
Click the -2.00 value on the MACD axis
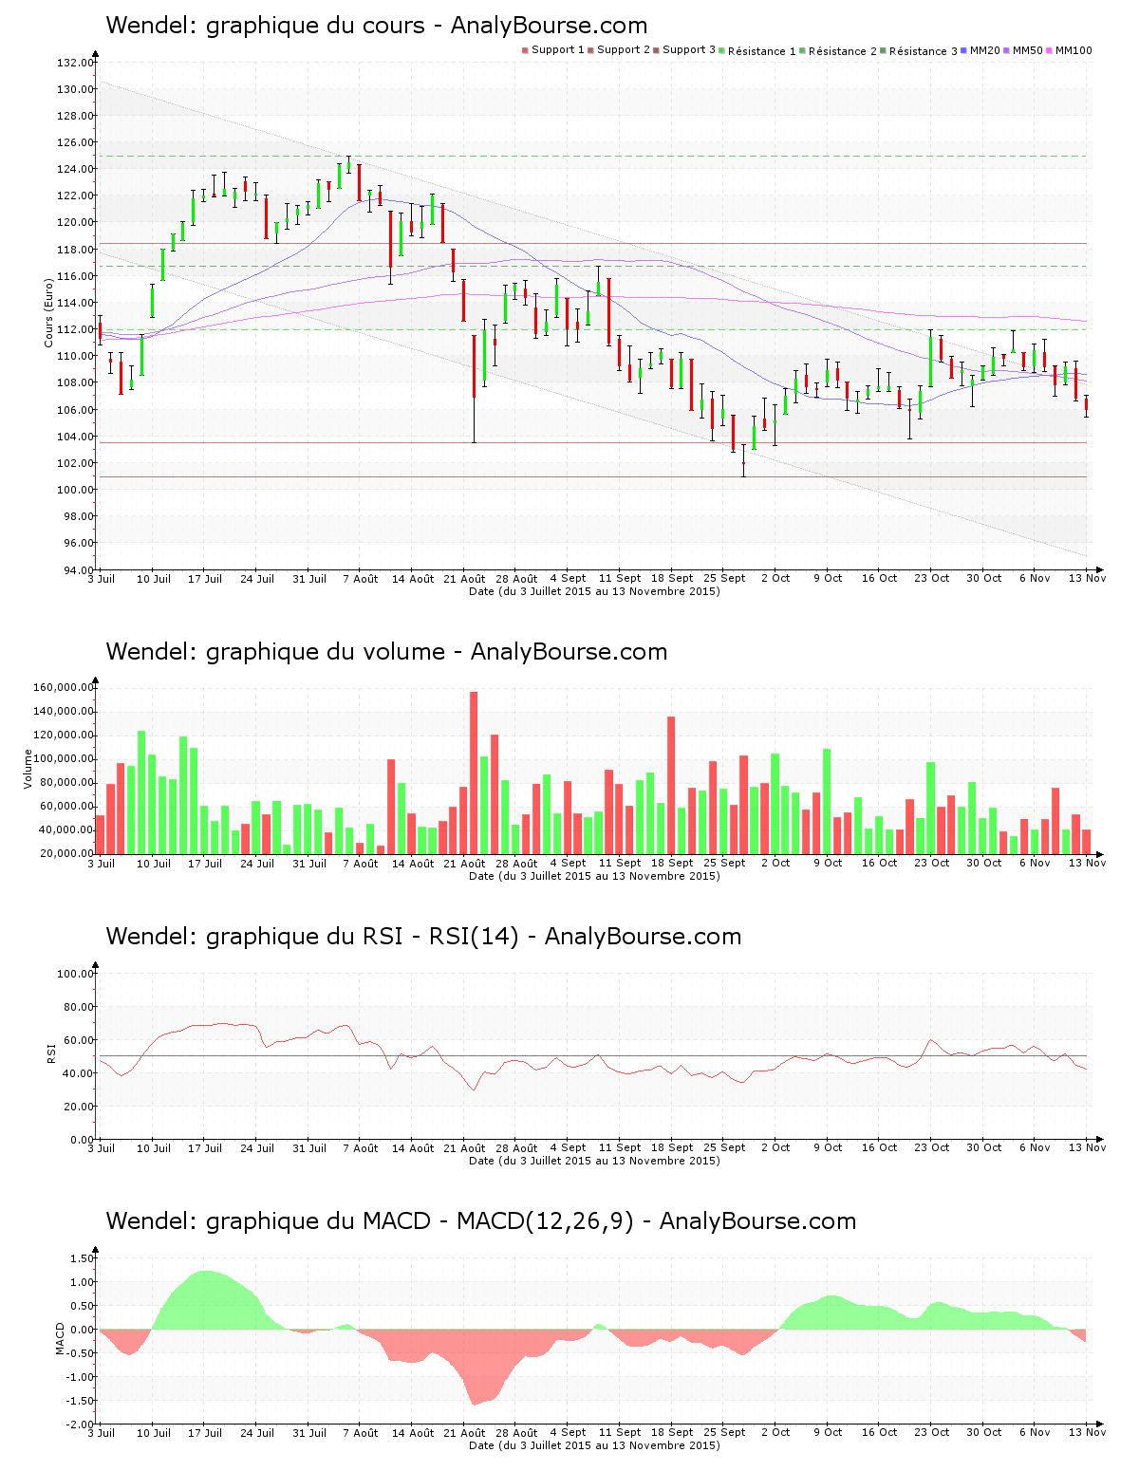(80, 1424)
